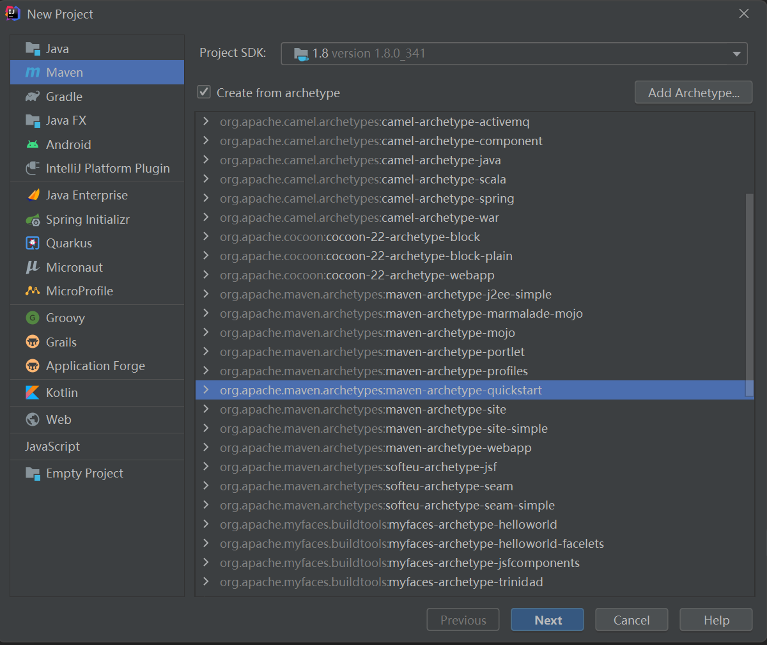Screen dimensions: 767x645
Task: Select the Groovy green icon
Action: click(33, 318)
